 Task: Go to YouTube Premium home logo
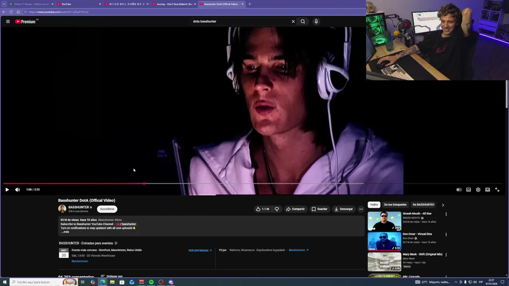pyautogui.click(x=26, y=21)
